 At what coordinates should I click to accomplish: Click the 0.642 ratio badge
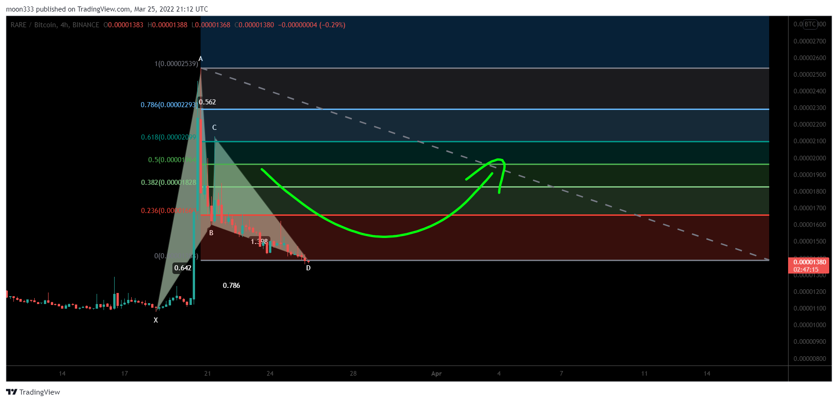[x=183, y=268]
